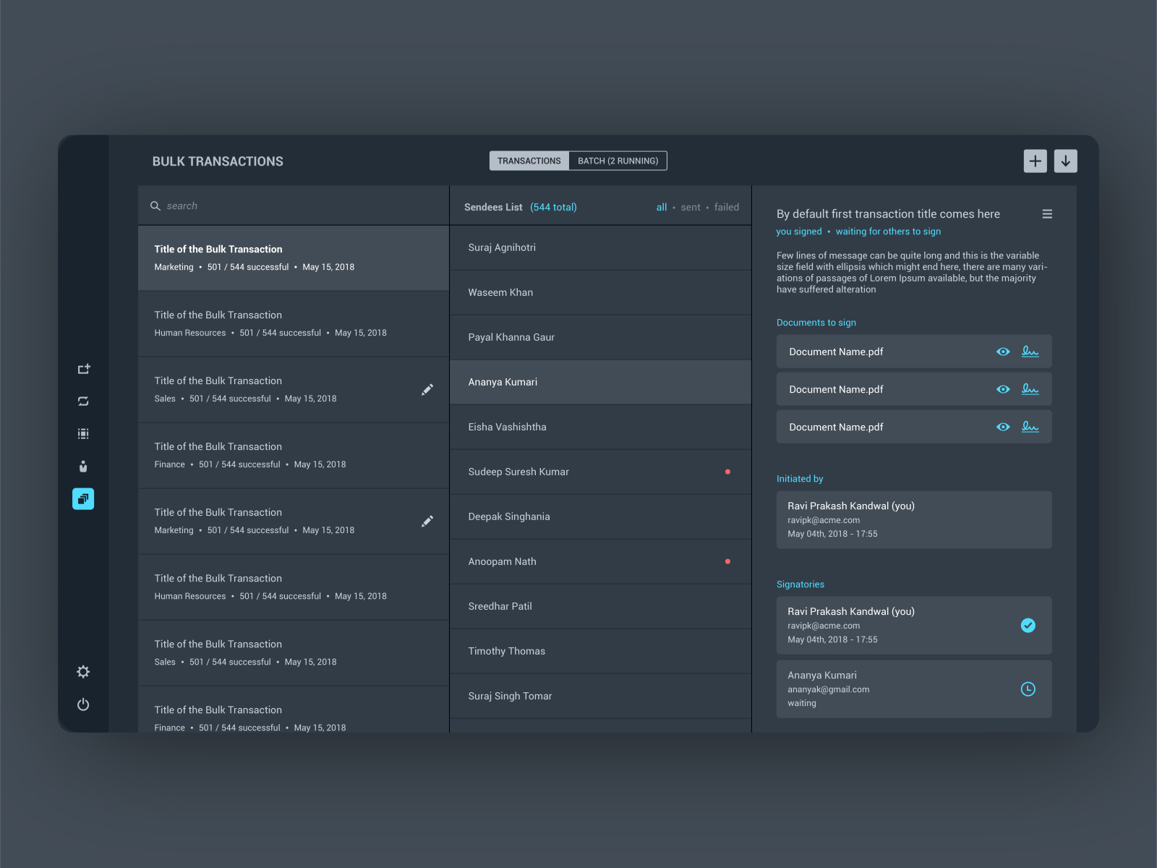
Task: Filter sendees list by failed
Action: [726, 207]
